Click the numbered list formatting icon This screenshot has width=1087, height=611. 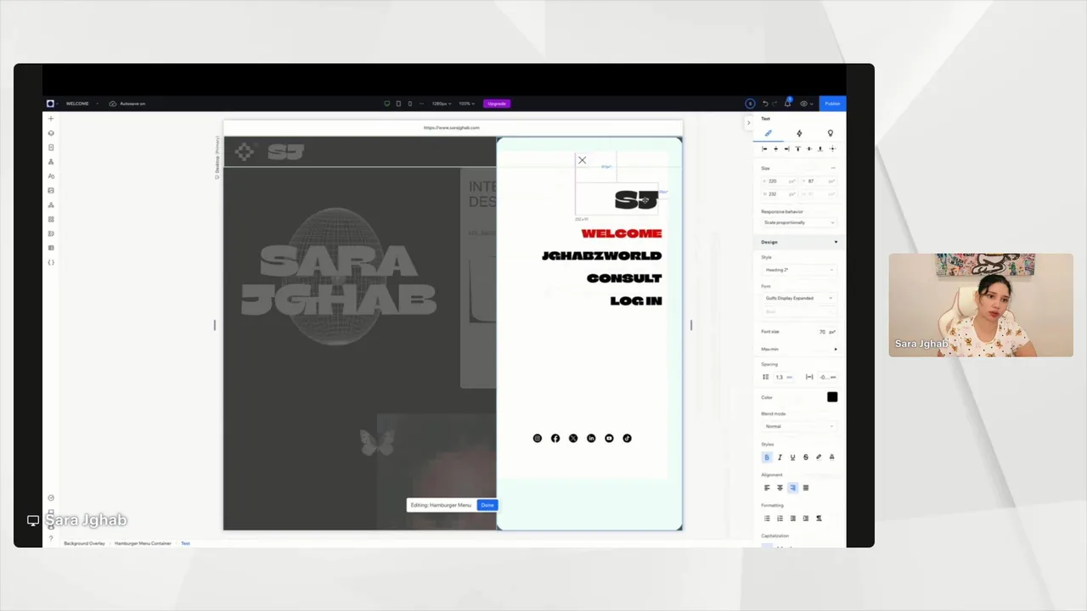(x=780, y=519)
